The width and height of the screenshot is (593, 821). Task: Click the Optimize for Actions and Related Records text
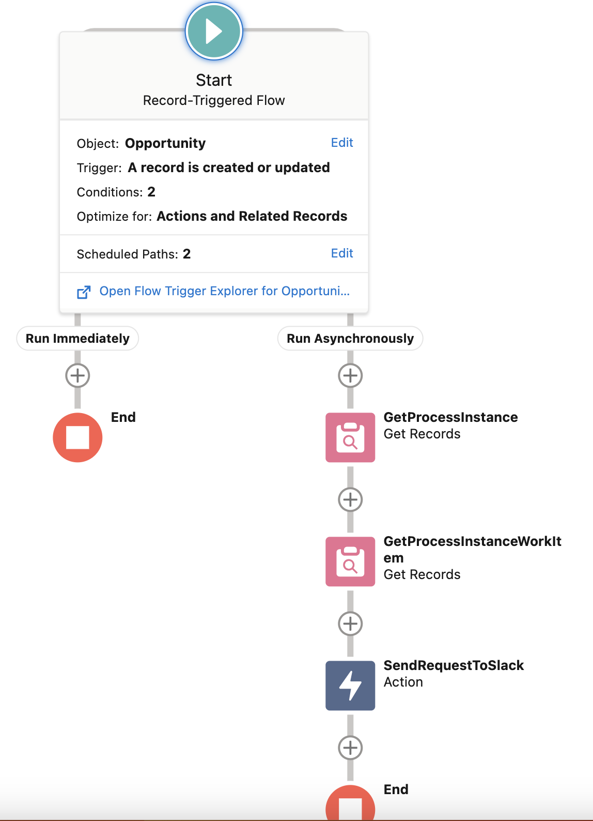tap(212, 216)
